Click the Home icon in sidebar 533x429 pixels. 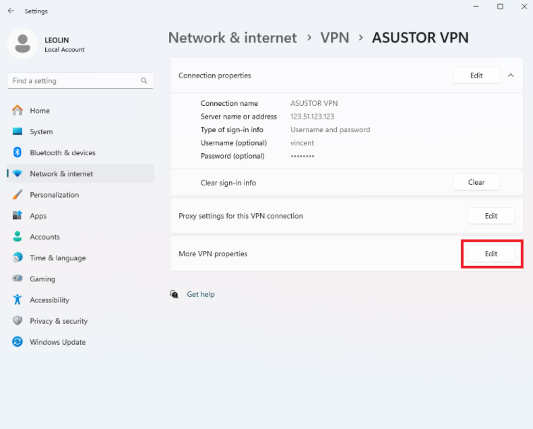(x=18, y=110)
